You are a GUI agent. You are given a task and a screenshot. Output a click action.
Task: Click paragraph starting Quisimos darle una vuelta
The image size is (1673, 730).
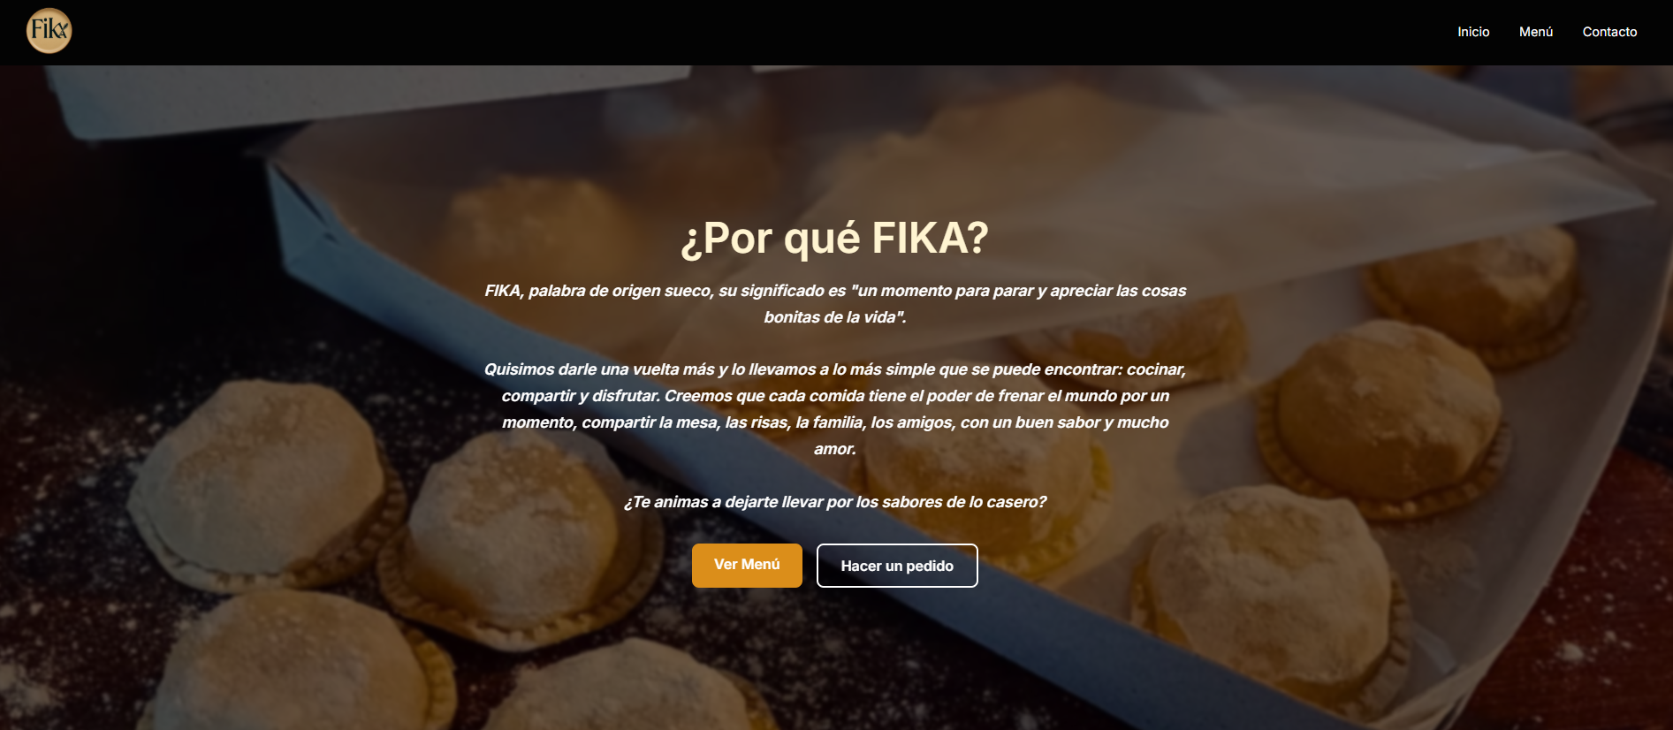835,409
